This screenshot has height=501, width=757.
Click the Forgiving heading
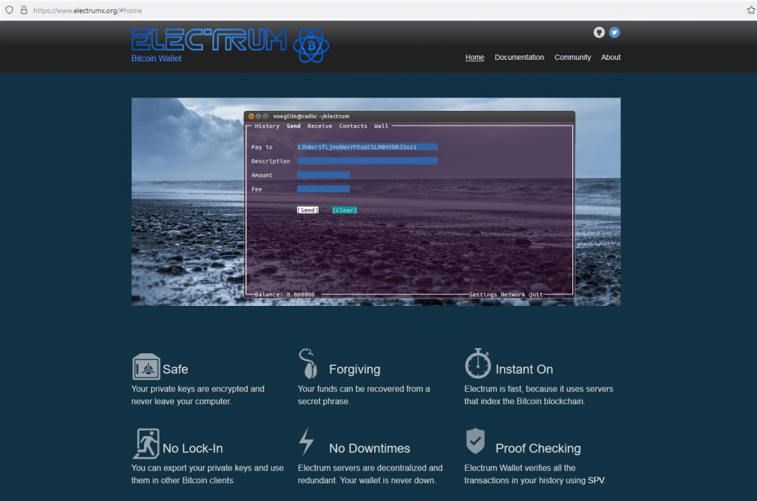click(x=354, y=369)
